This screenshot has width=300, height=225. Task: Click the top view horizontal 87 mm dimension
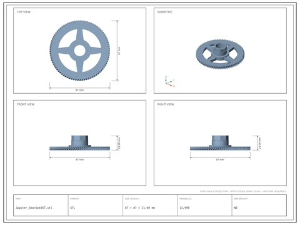click(79, 90)
